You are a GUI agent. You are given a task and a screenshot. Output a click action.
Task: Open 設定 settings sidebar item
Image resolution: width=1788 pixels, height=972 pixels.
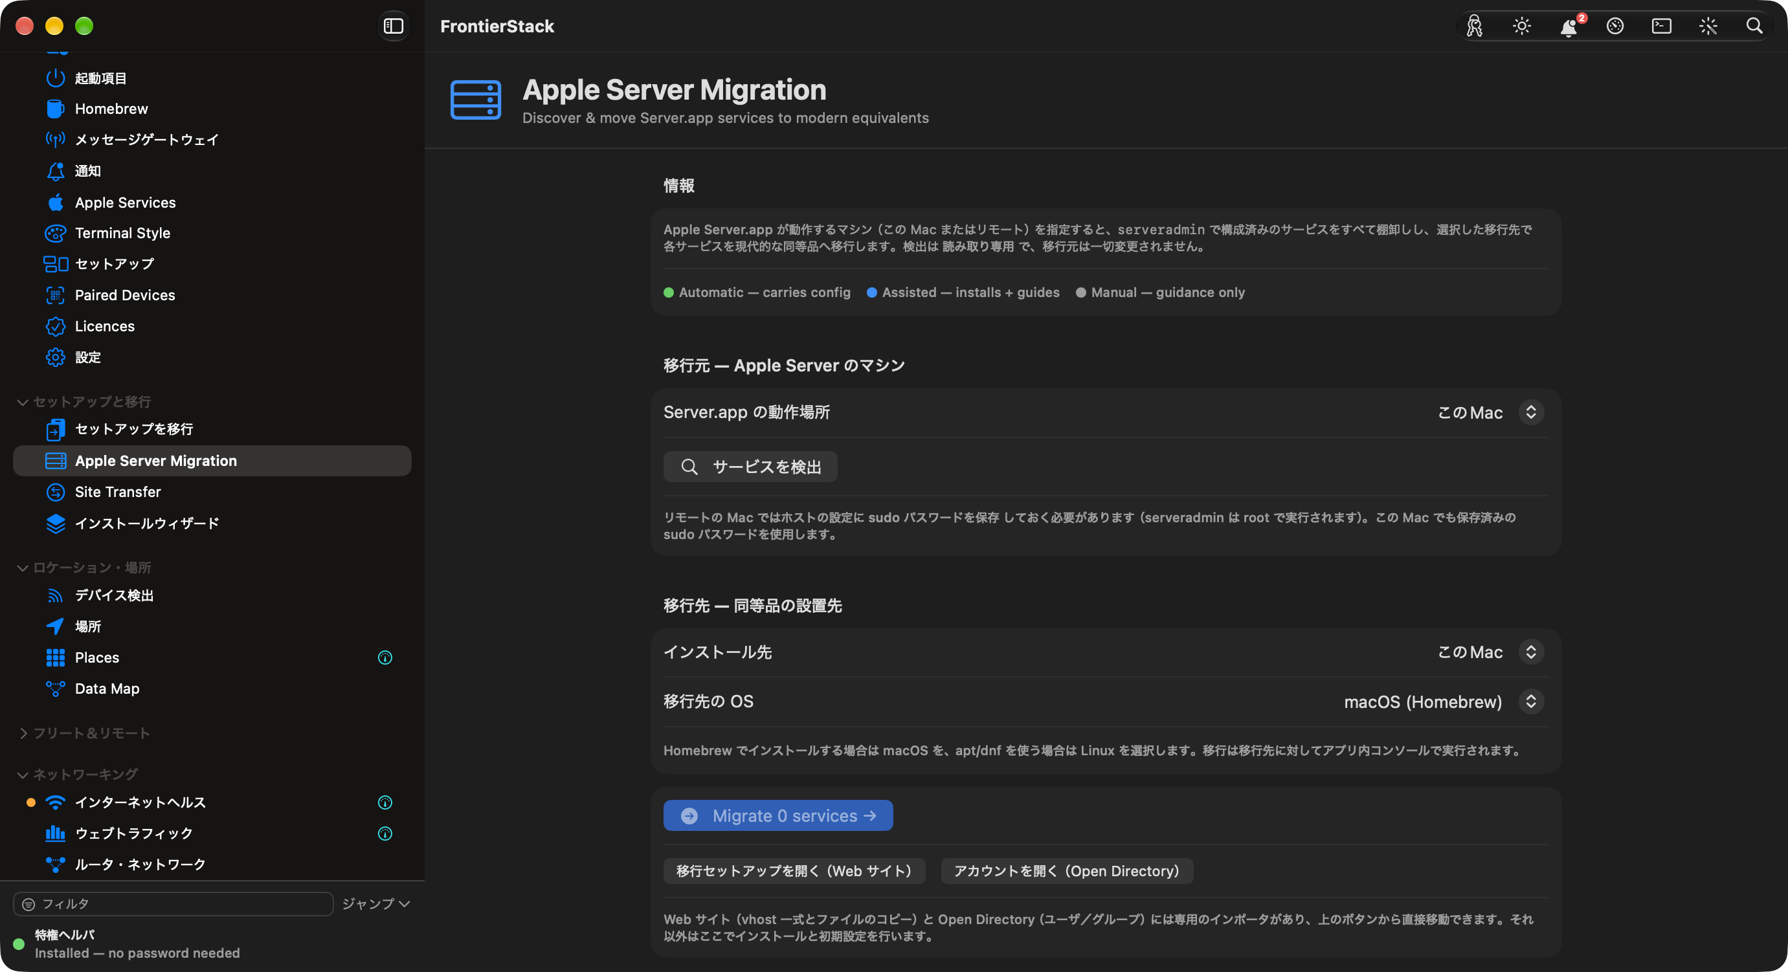pyautogui.click(x=212, y=357)
